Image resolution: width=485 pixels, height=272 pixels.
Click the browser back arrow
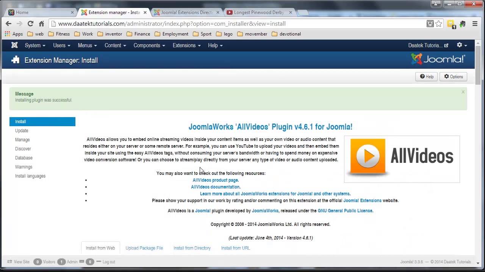click(8, 23)
